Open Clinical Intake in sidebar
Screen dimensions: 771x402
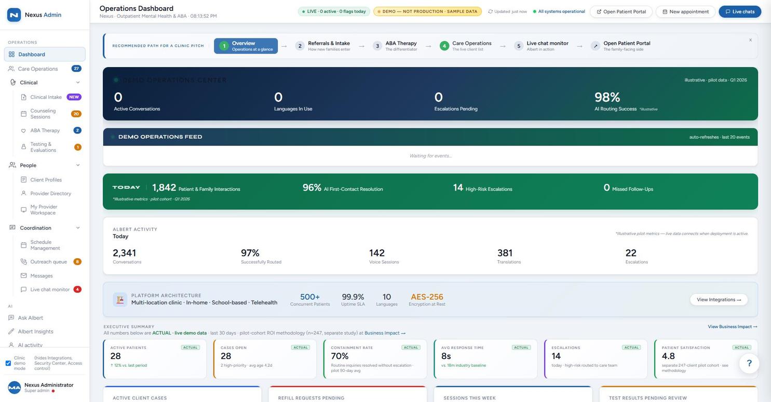[51, 97]
